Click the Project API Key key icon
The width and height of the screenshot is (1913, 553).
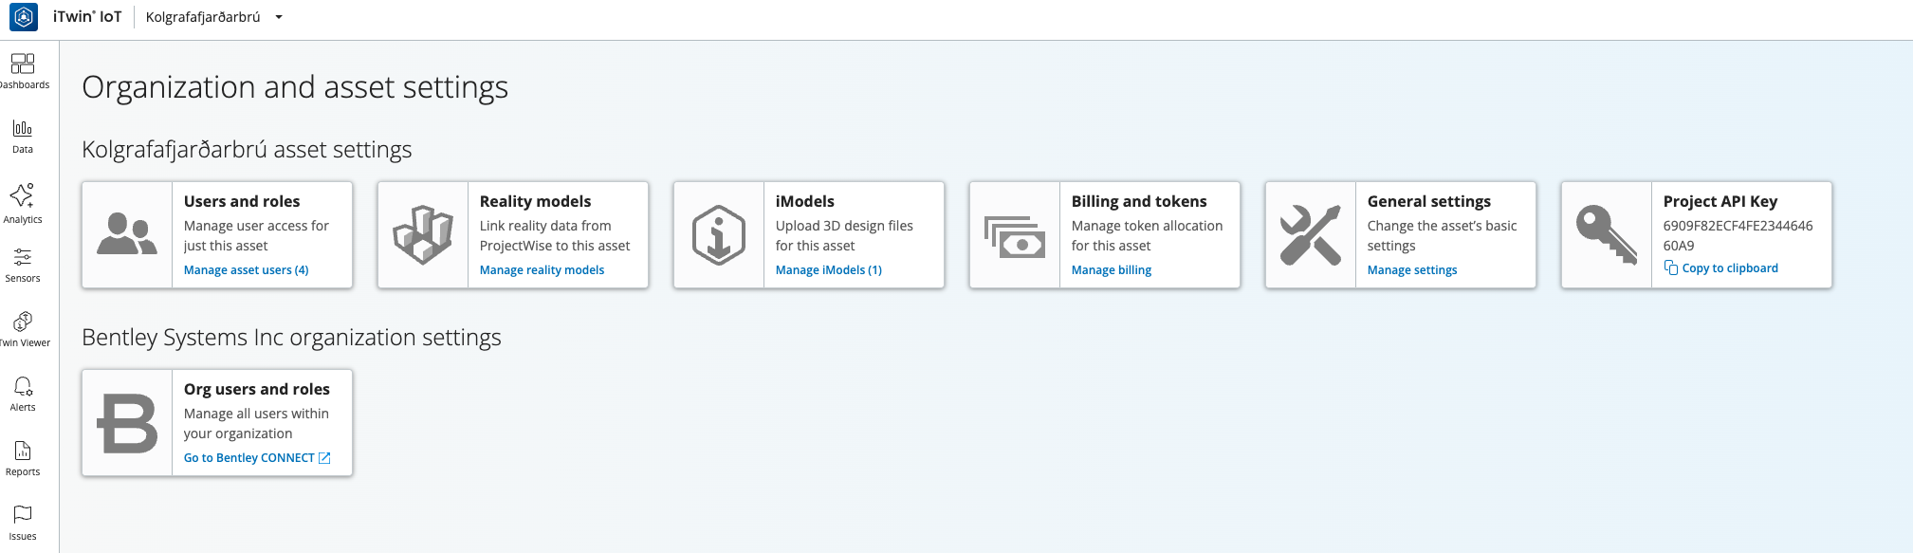click(x=1606, y=234)
